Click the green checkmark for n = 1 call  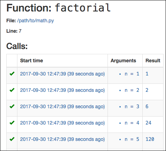coord(12,74)
